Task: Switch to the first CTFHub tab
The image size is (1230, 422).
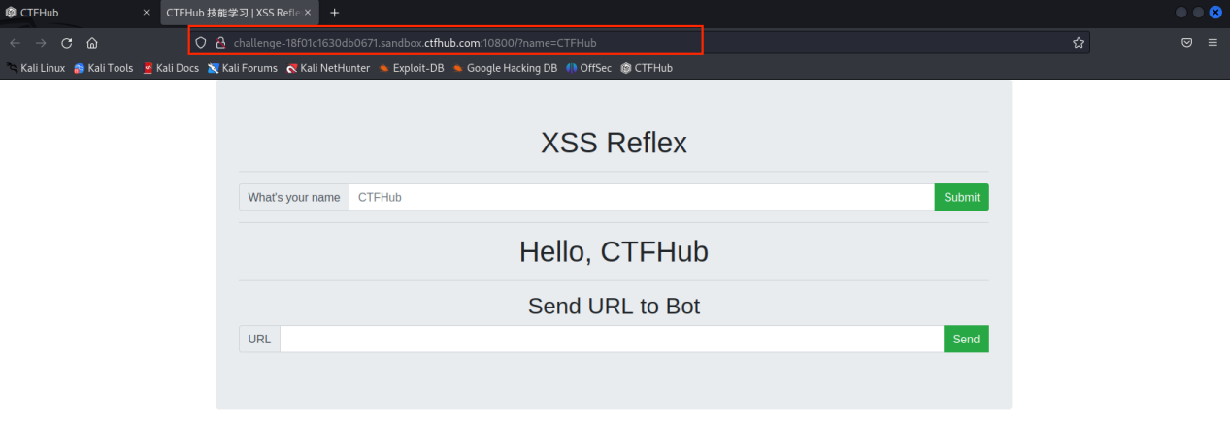Action: pos(78,13)
